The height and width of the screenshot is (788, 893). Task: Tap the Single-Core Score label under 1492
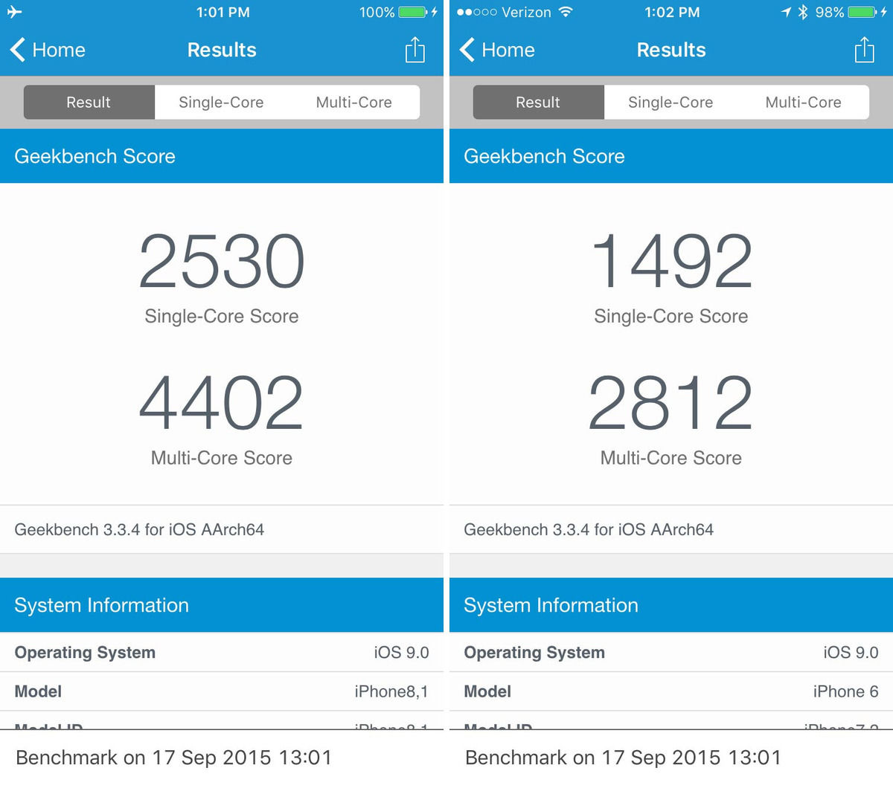(x=671, y=316)
